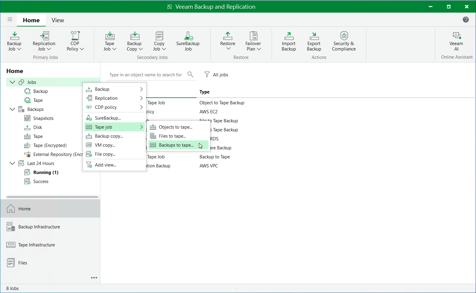This screenshot has height=293, width=476.
Task: Open the hamburger main menu
Action: pyautogui.click(x=10, y=20)
